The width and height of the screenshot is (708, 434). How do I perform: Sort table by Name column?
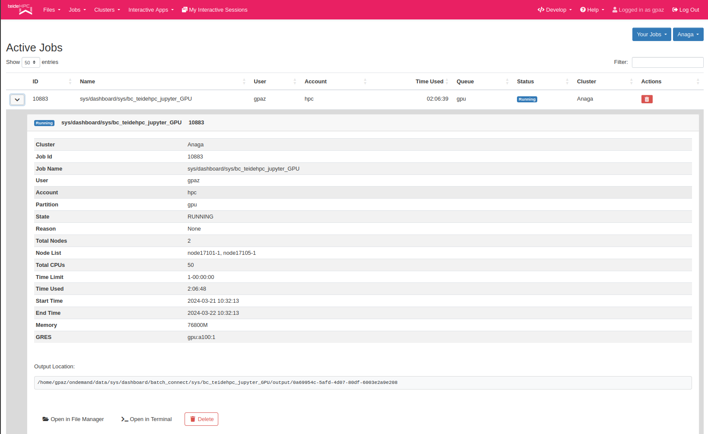(244, 82)
